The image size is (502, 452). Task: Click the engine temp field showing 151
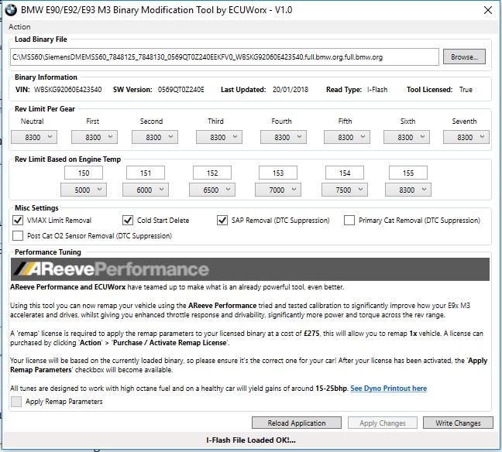click(146, 173)
